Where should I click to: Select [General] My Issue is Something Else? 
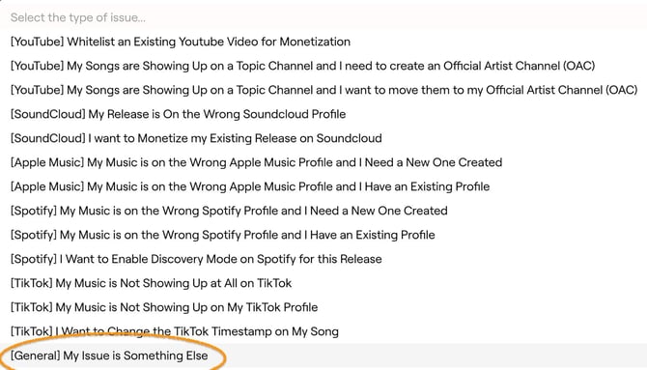323,356
